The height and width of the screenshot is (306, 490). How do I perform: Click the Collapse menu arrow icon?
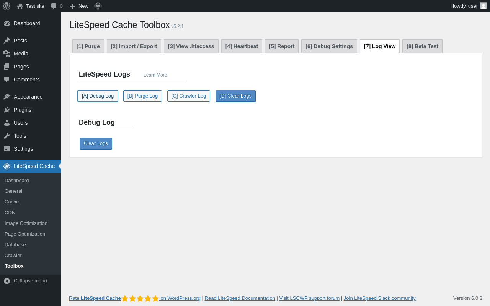click(7, 281)
